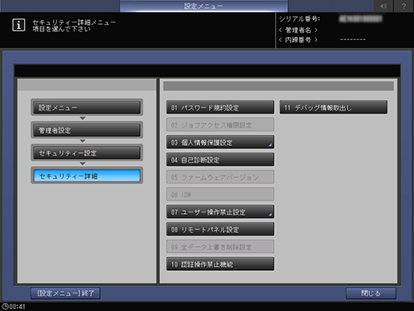
Task: Click disabled 02 ジョブアクセス権限設定
Action: pyautogui.click(x=220, y=125)
